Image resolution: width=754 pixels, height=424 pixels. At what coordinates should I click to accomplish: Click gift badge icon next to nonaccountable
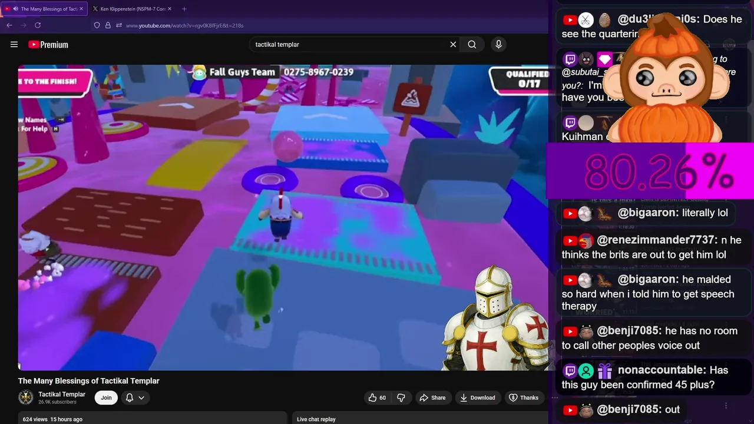pos(604,371)
